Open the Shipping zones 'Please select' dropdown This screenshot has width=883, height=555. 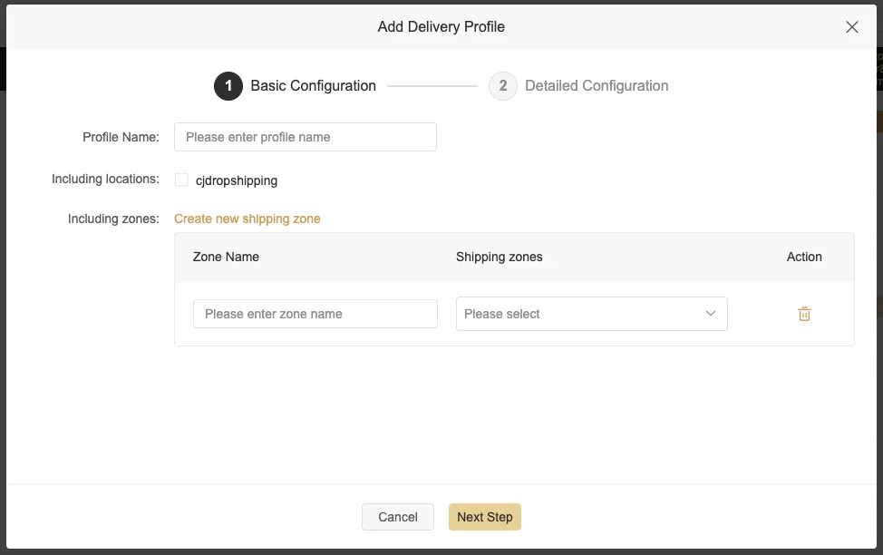(x=591, y=314)
